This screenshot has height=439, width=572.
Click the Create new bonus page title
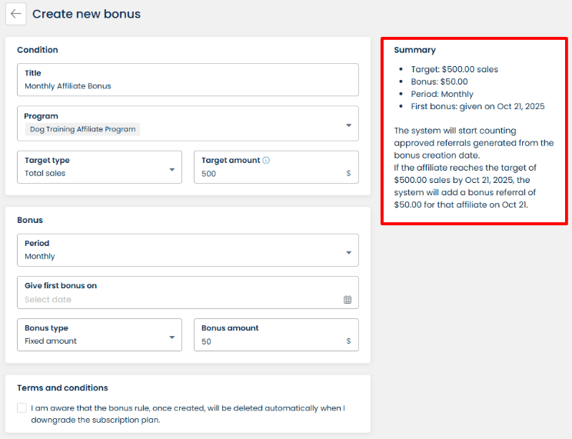click(86, 14)
